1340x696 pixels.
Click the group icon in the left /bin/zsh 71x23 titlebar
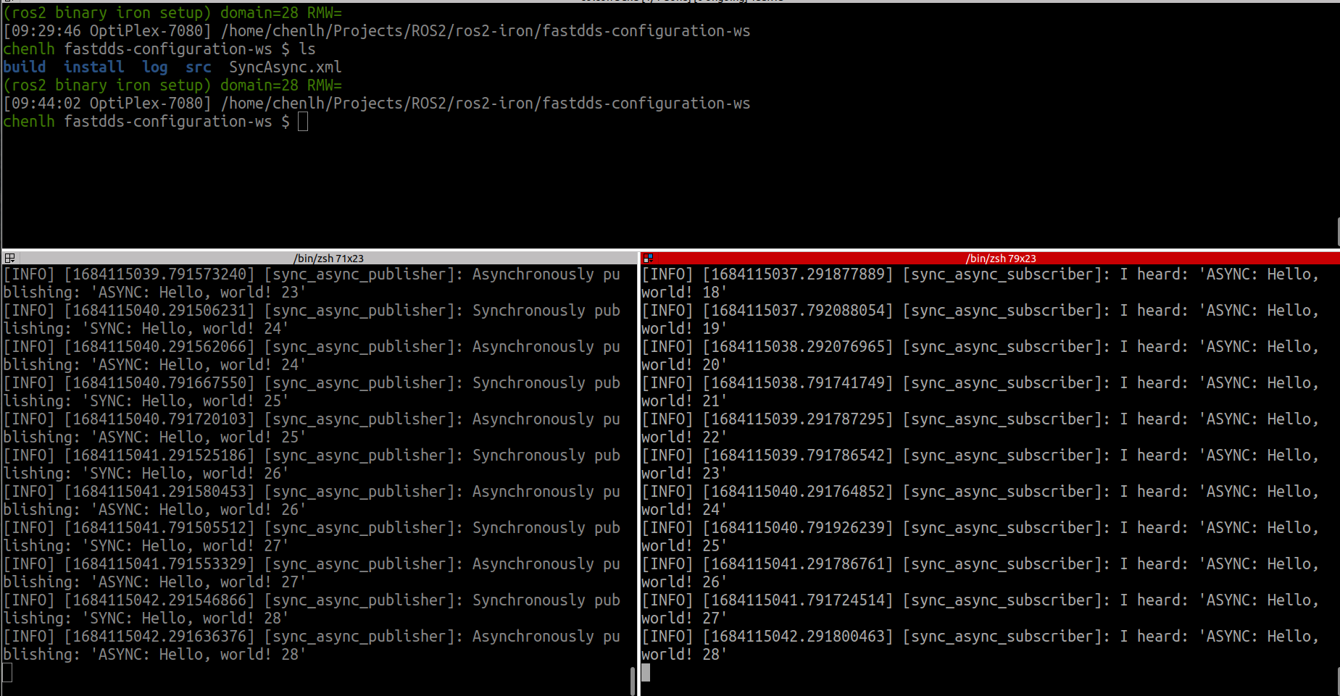pos(9,258)
